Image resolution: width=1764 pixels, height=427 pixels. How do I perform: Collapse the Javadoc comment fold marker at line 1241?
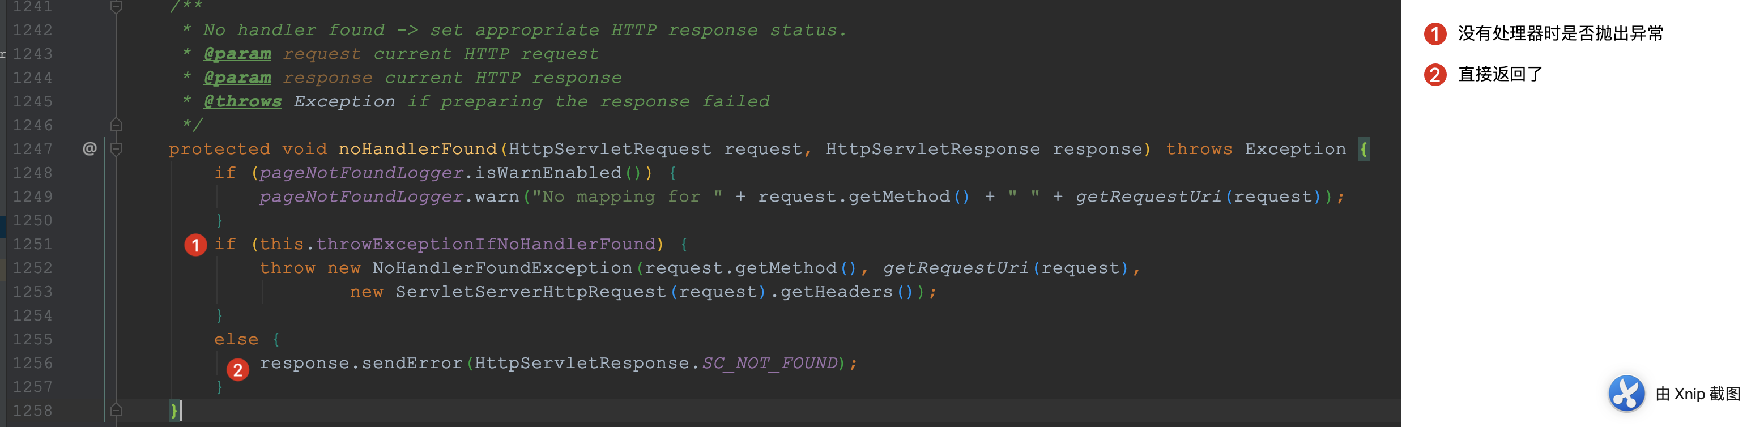pos(117,7)
